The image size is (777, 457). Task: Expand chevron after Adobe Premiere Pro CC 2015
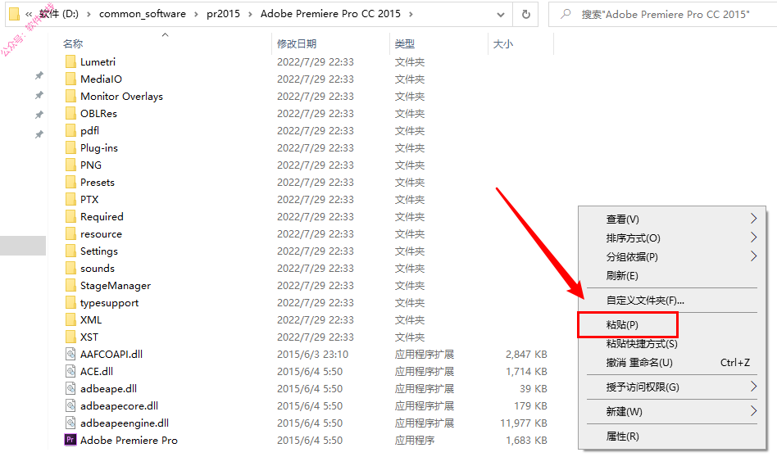click(411, 14)
